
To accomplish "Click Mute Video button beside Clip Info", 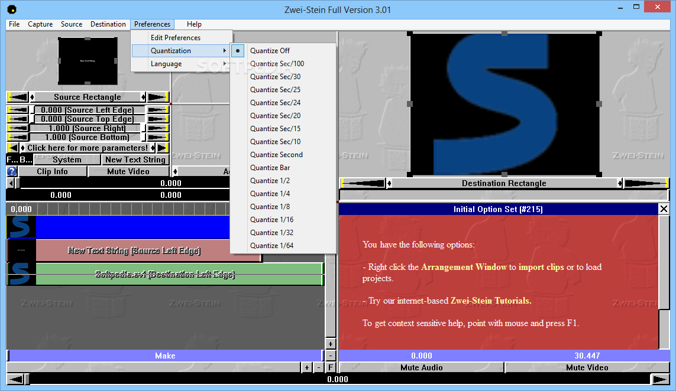I will coord(128,171).
